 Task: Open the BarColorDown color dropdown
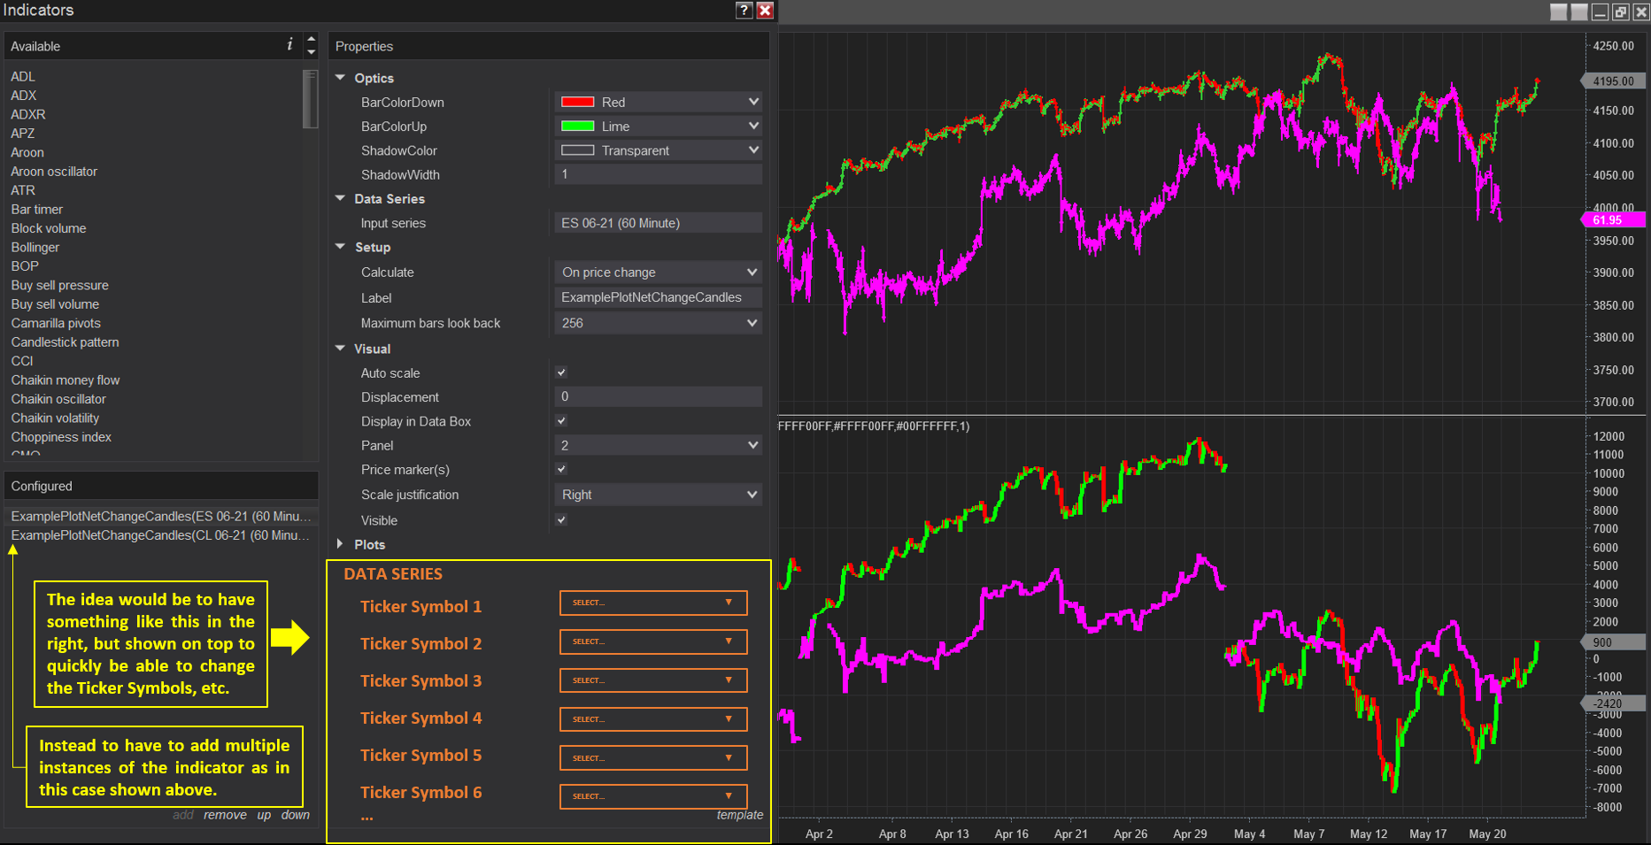coord(752,101)
